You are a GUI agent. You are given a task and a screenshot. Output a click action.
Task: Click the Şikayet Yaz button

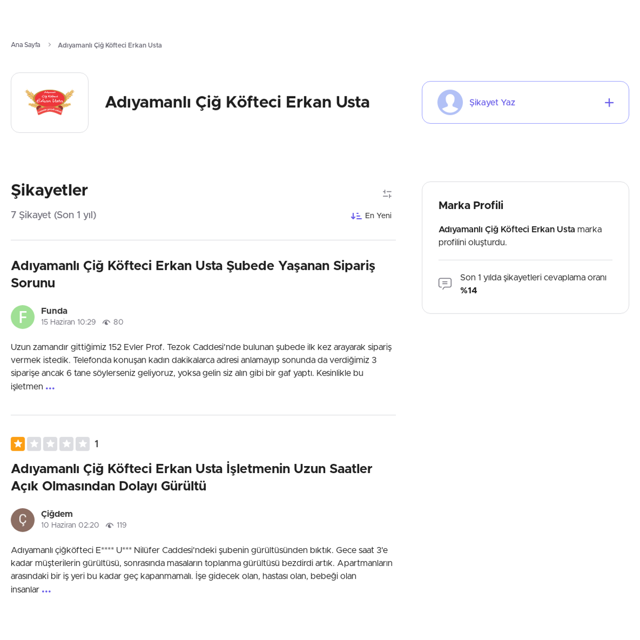click(x=525, y=102)
